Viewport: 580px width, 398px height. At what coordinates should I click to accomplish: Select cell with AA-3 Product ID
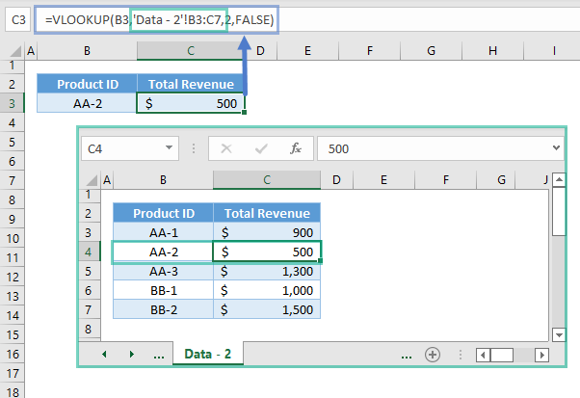(163, 272)
